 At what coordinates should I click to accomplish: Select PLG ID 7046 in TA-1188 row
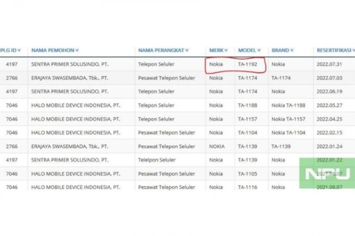tap(11, 105)
